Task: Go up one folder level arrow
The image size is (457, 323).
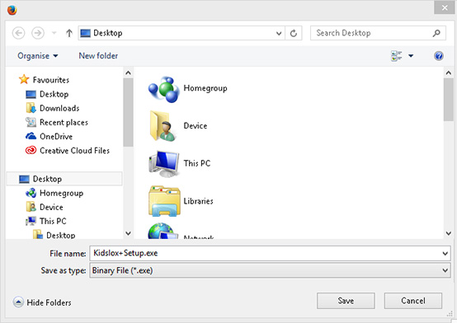Action: coord(69,33)
